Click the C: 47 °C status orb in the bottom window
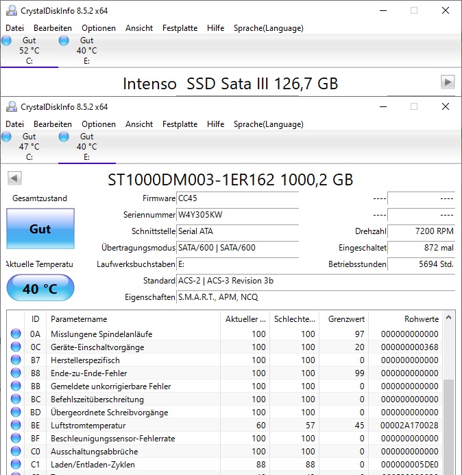Viewport: 462px width, 475px height. 6,137
